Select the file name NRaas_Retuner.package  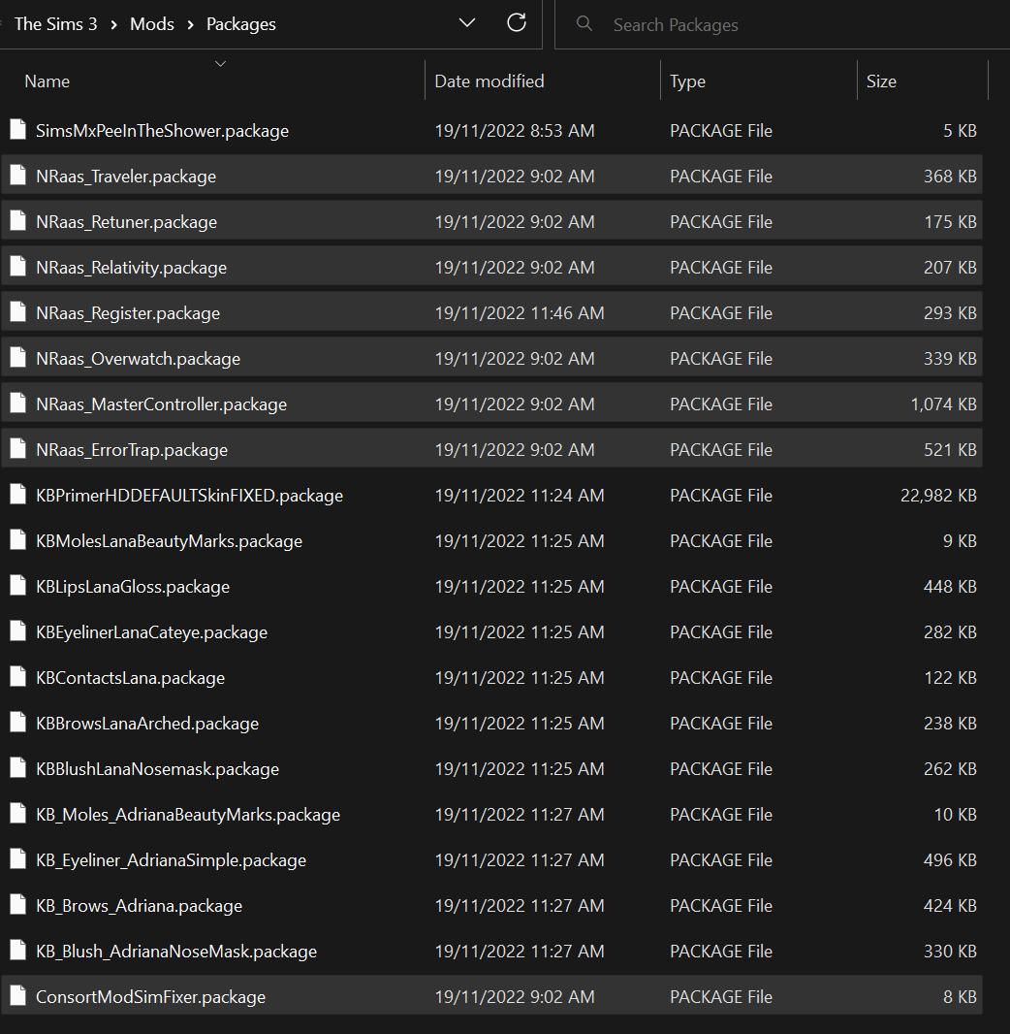click(x=127, y=221)
